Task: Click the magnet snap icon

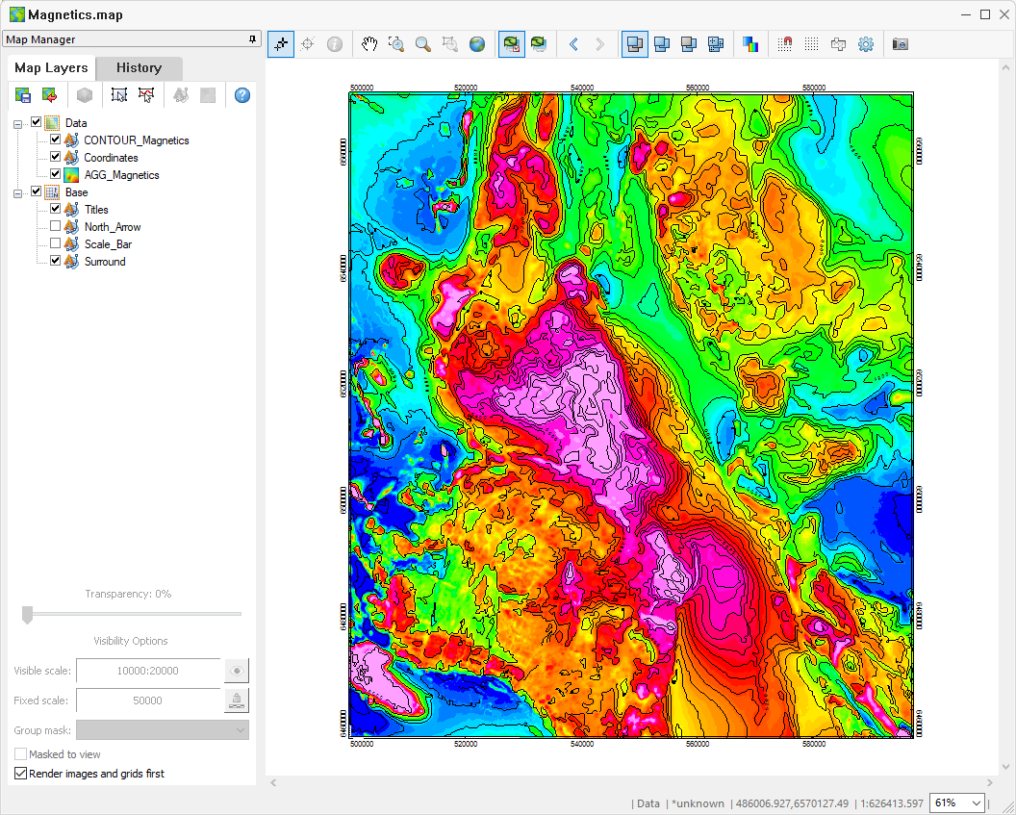Action: 785,44
